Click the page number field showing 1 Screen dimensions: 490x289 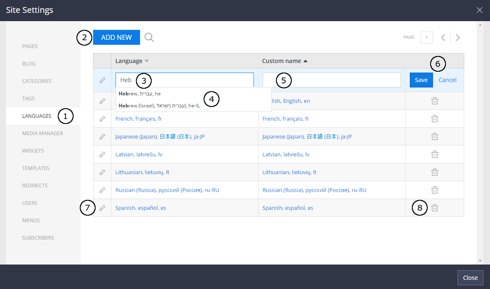[426, 37]
